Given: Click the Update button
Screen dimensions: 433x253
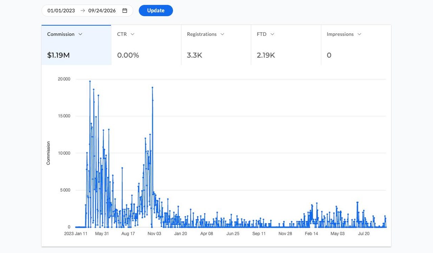Looking at the screenshot, I should point(156,10).
